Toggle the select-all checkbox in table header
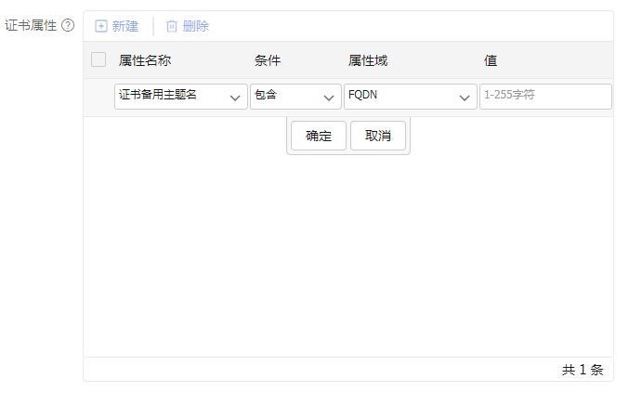The image size is (629, 405). (x=98, y=59)
